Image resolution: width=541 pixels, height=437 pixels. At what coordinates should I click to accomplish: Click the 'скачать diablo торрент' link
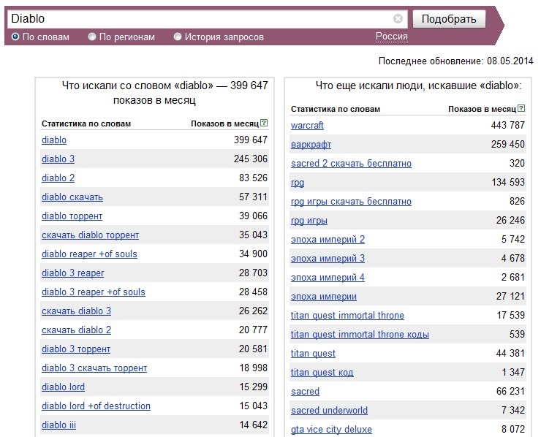91,235
